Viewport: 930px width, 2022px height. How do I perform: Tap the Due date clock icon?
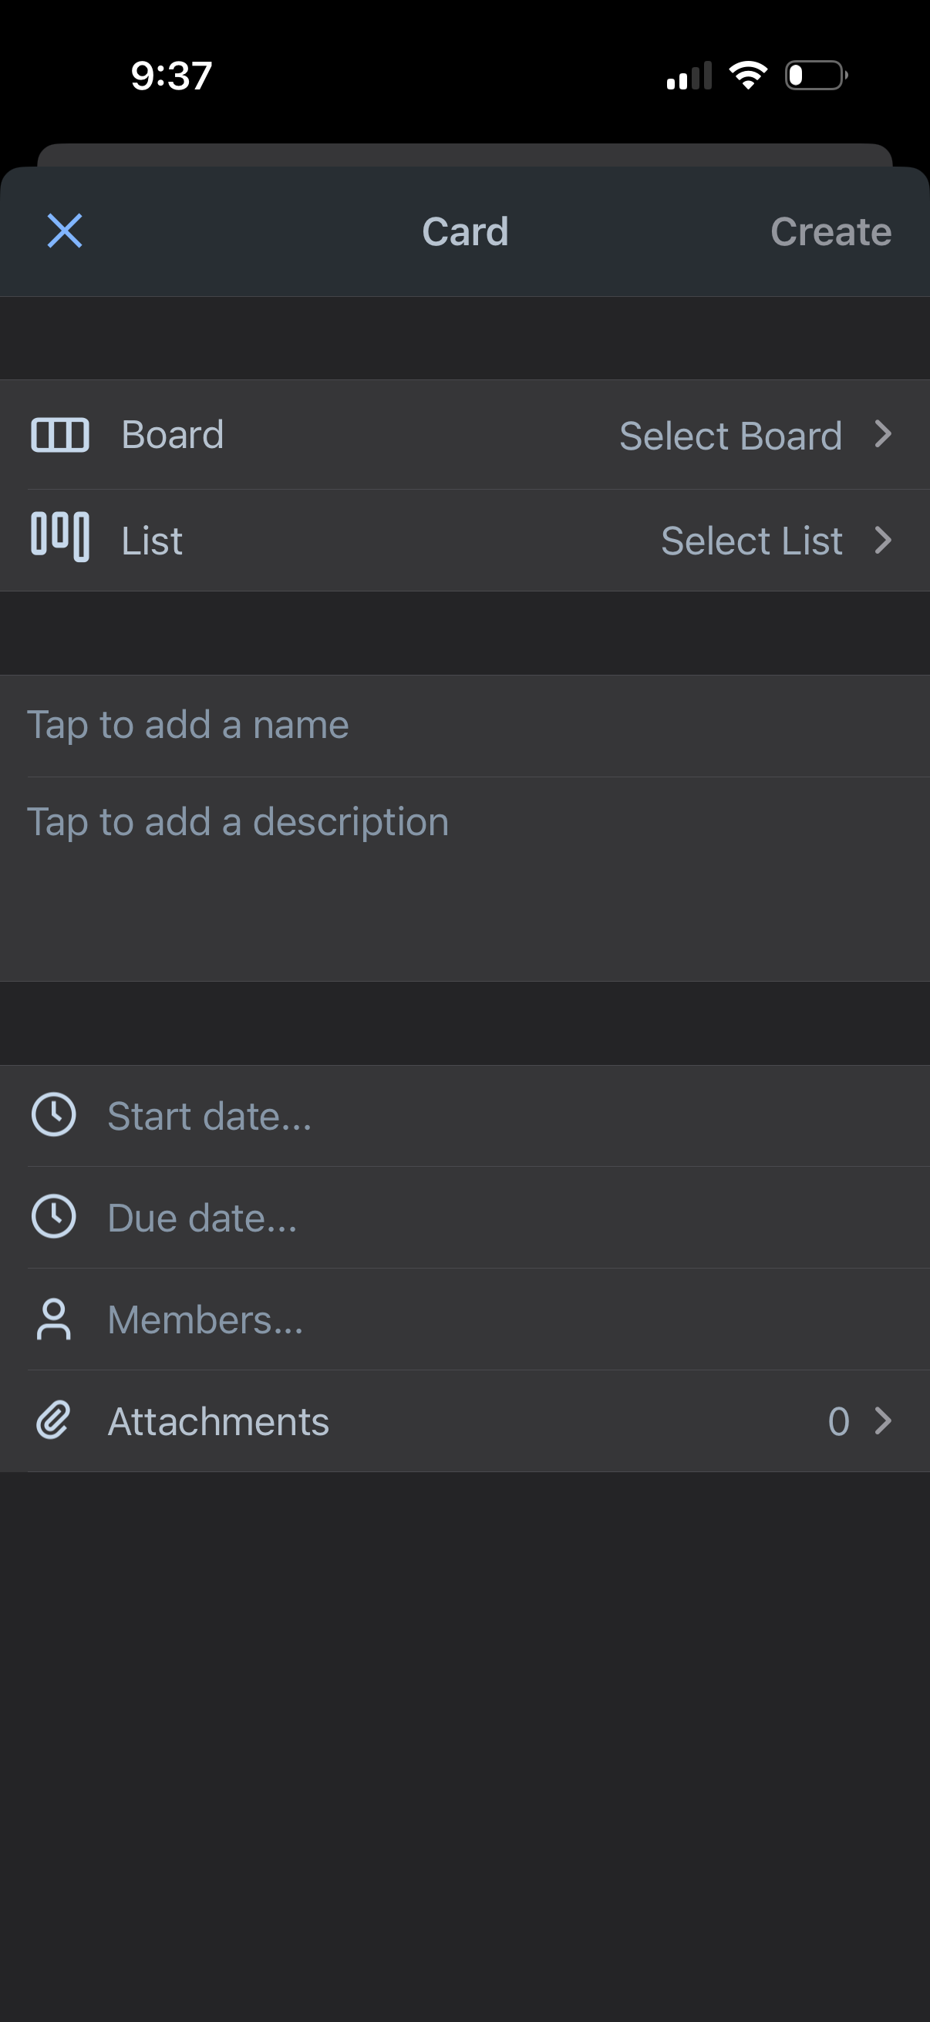tap(53, 1217)
